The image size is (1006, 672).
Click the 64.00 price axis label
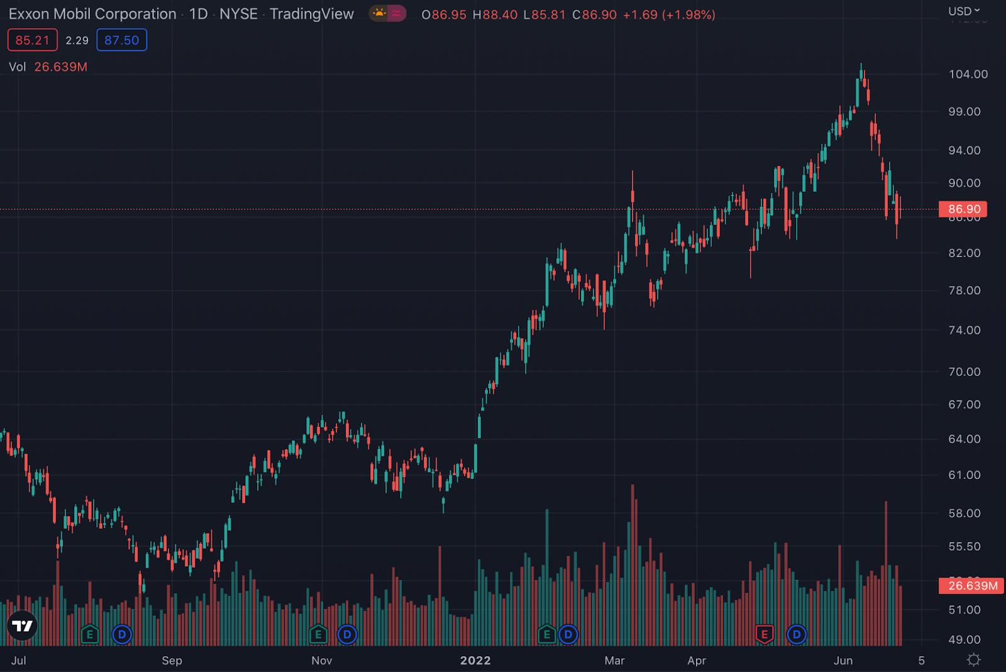pos(965,439)
